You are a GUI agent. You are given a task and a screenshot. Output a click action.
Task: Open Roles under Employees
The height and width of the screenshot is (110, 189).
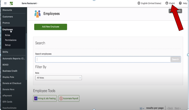[8, 35]
